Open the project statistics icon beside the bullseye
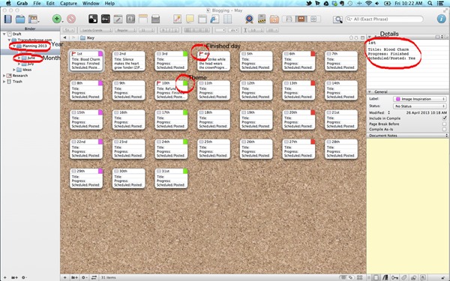450x281 pixels. tap(262, 19)
